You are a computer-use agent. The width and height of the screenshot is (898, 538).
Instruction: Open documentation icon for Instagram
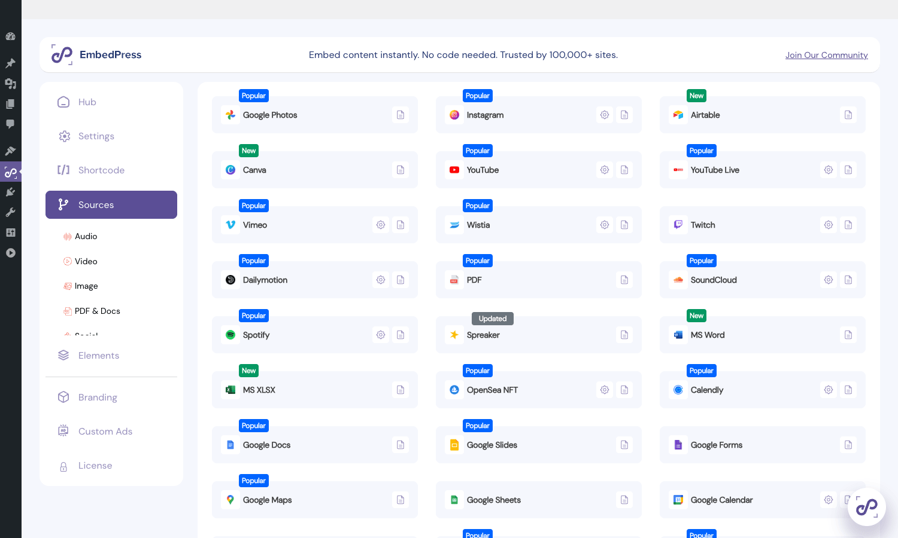coord(624,115)
